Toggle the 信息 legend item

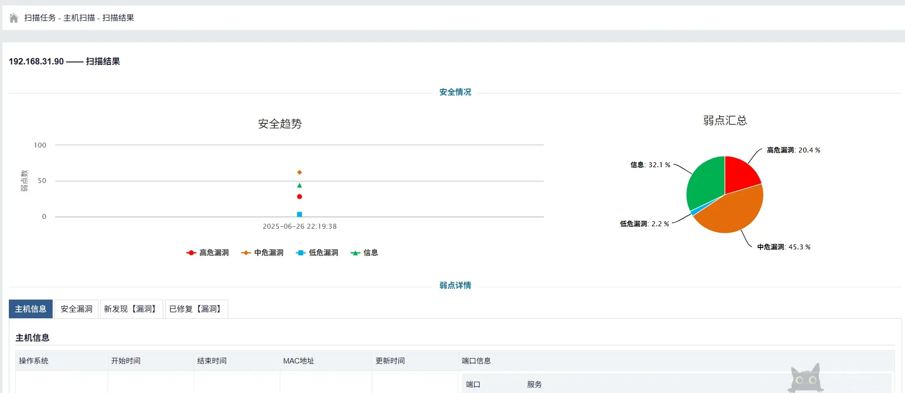point(364,253)
